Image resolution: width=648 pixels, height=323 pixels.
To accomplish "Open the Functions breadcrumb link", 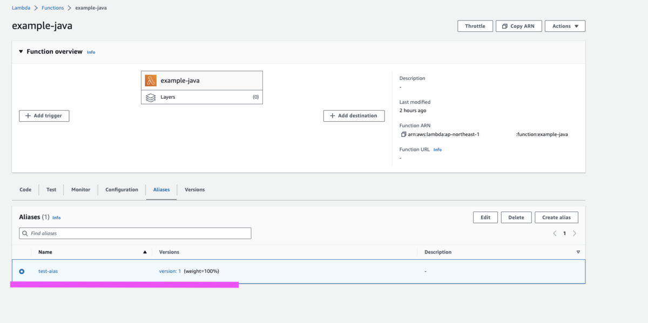I will pos(52,8).
